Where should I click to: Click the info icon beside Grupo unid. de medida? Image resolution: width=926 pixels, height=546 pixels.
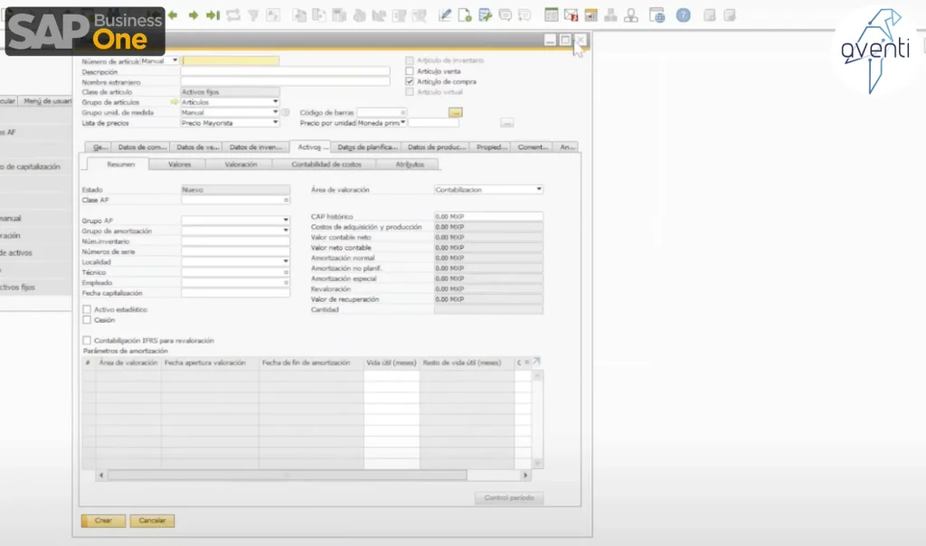(x=286, y=112)
